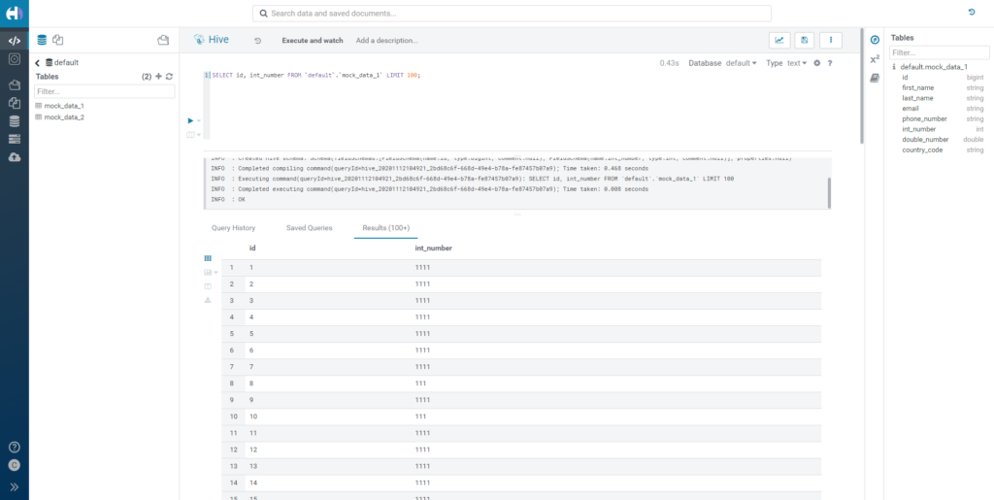Open the job browser icon in the sidebar

point(14,140)
